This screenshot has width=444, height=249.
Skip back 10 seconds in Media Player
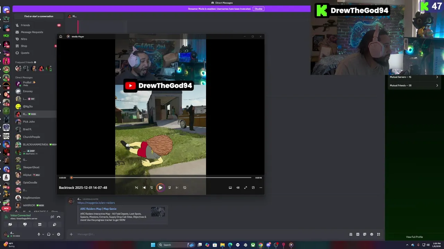point(152,187)
